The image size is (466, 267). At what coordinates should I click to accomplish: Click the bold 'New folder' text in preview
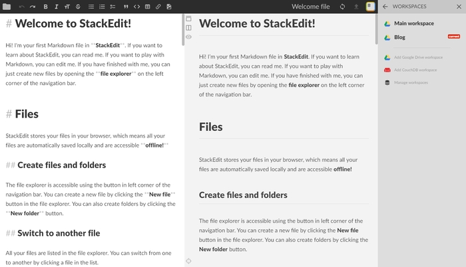213,250
